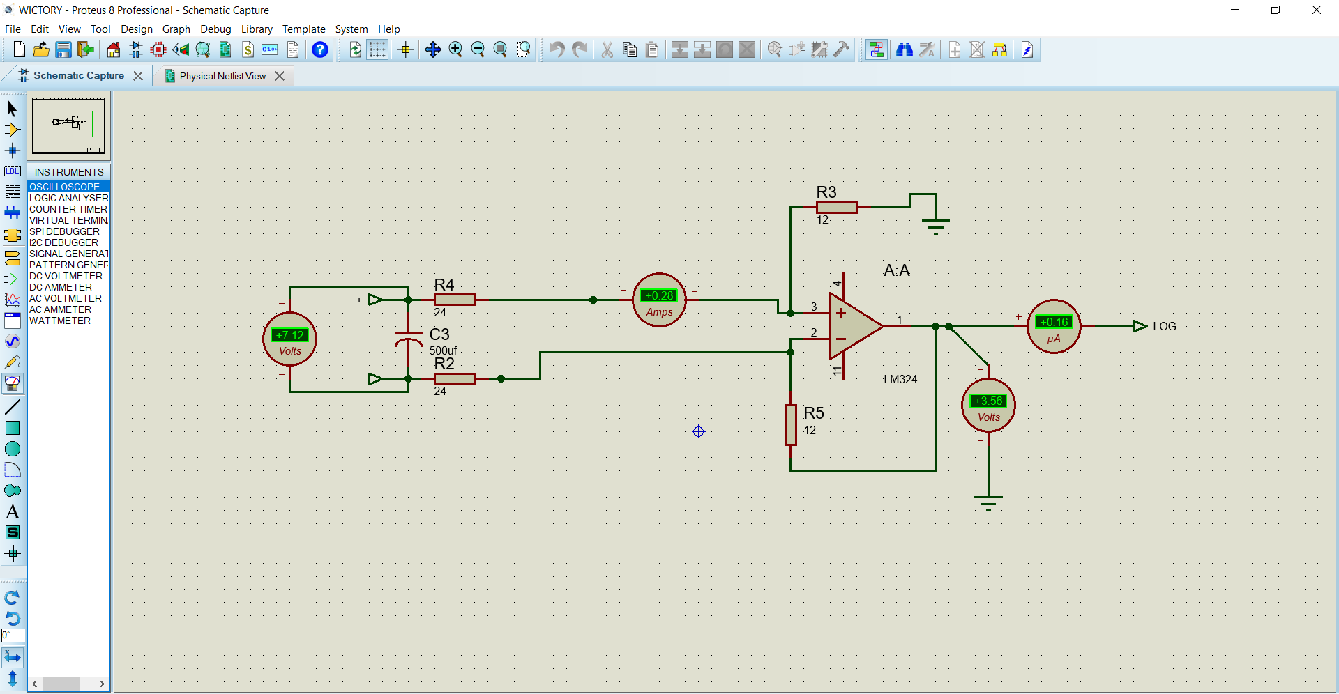Click the X-Mirror horizontal flip icon
Image resolution: width=1339 pixels, height=694 pixels.
pyautogui.click(x=13, y=657)
